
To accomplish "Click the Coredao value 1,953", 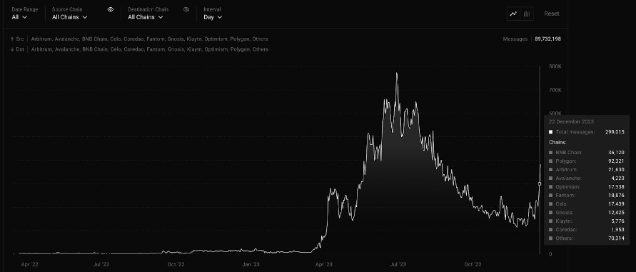I will point(618,229).
